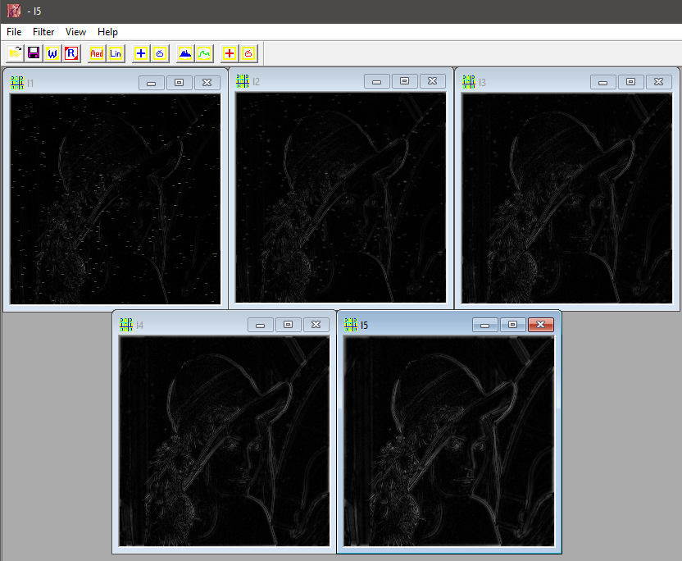Open the File menu

tap(14, 32)
